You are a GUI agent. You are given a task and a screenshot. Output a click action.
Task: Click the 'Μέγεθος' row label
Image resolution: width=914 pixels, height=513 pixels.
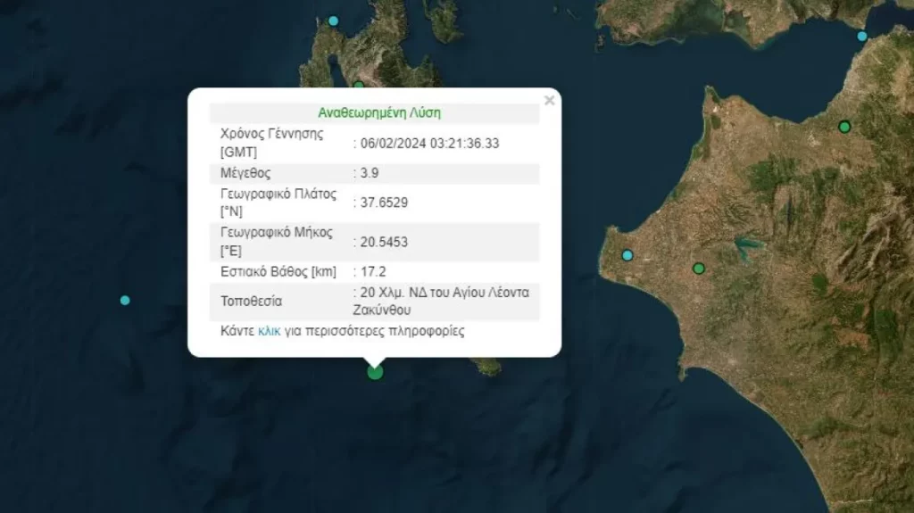click(x=245, y=173)
